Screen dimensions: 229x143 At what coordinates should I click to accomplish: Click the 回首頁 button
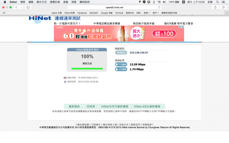pyautogui.click(x=91, y=106)
